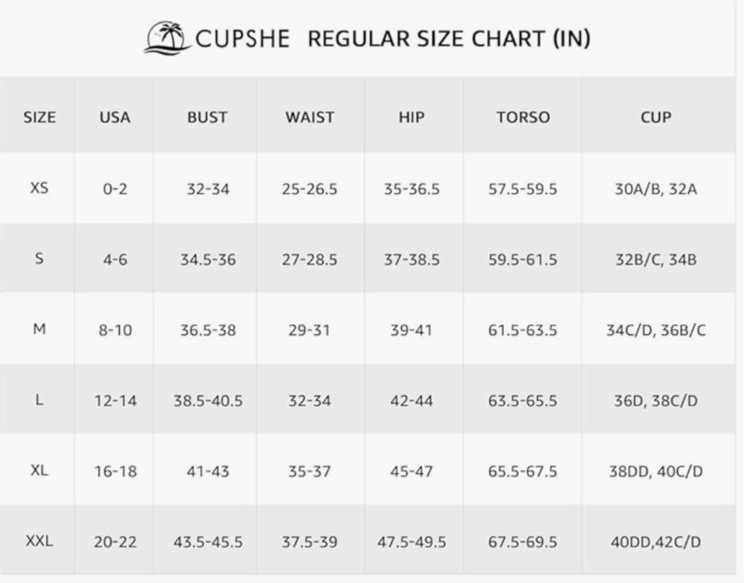Select the CUP column header

656,117
